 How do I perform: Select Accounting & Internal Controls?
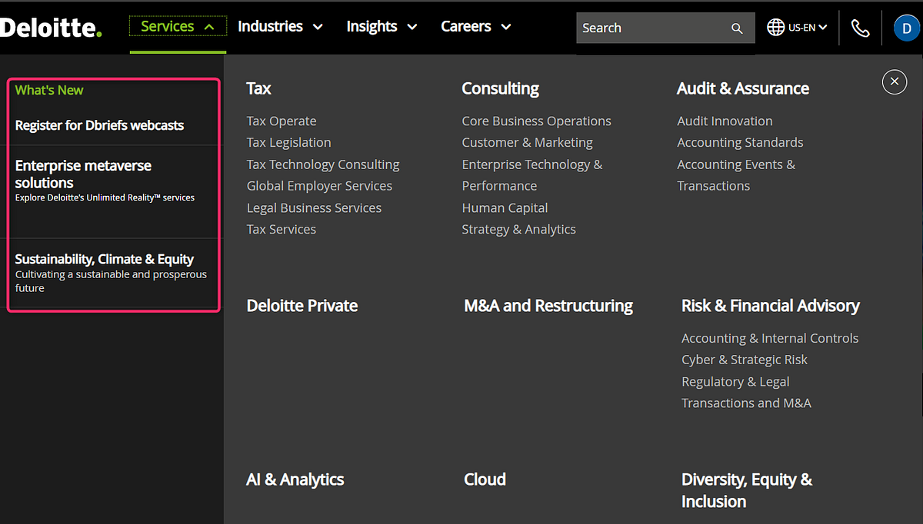[770, 338]
